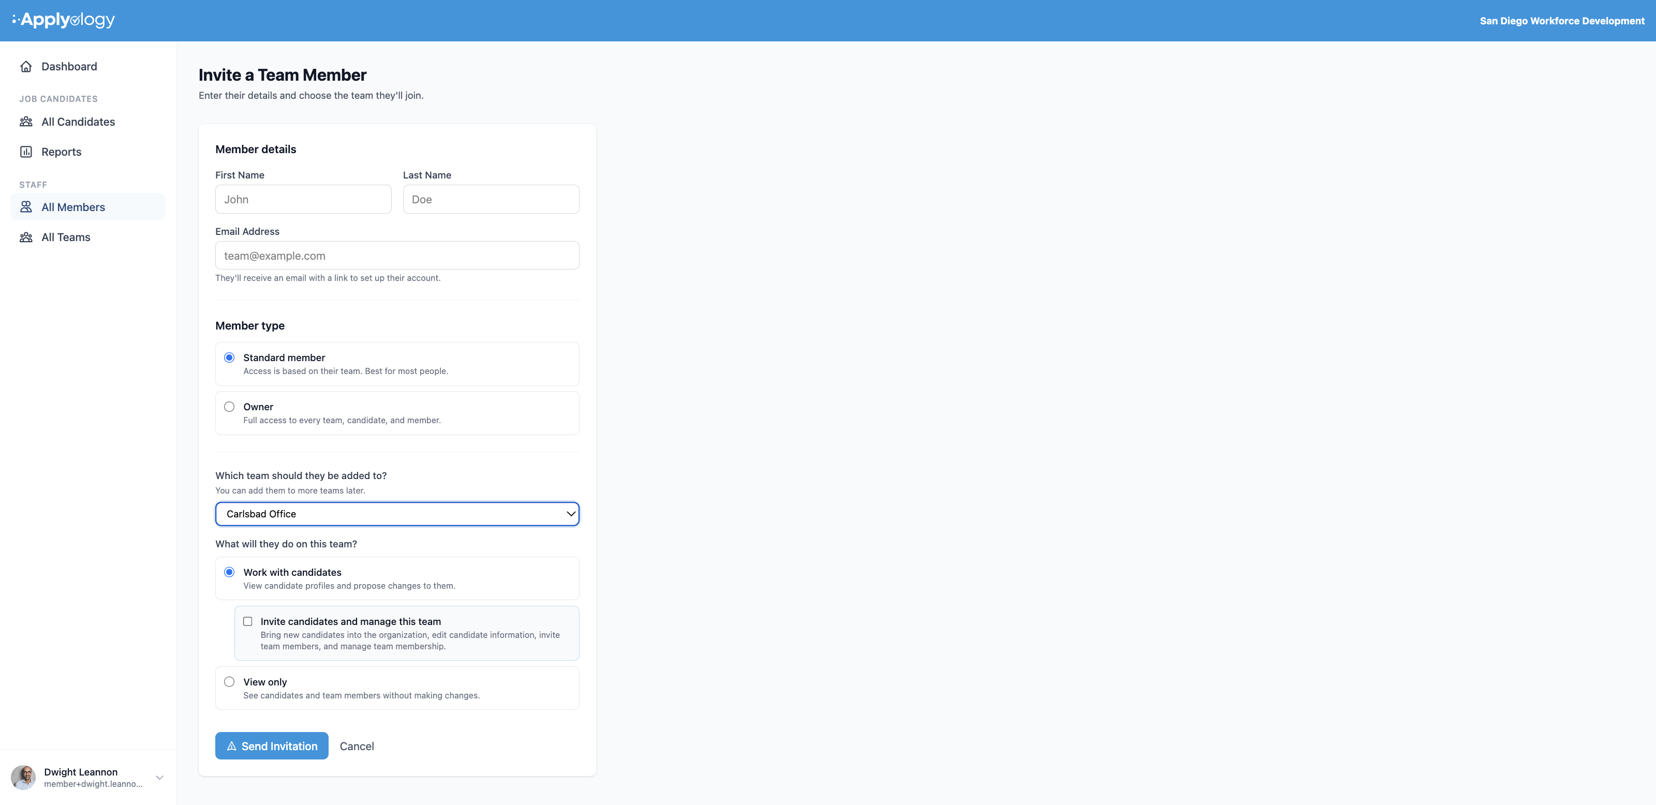The image size is (1656, 805).
Task: Click the Applyology logo
Action: (64, 20)
